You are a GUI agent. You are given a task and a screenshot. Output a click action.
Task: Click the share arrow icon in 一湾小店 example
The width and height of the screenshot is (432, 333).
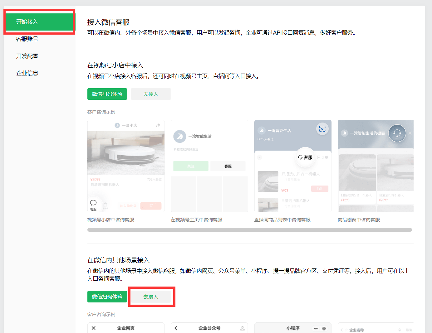158,125
